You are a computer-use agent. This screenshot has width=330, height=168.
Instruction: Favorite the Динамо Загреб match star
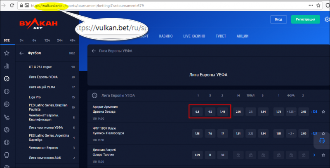[323, 155]
